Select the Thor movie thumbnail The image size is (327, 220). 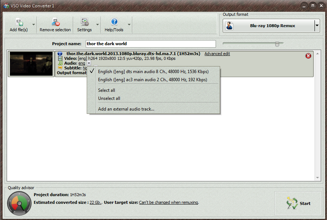pyautogui.click(x=31, y=64)
